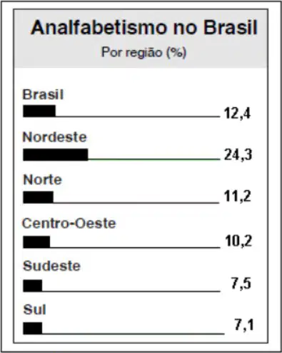Click the chart title Analfabetismo no Brasil

pyautogui.click(x=144, y=27)
